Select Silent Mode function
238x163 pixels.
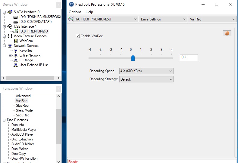tap(24, 110)
